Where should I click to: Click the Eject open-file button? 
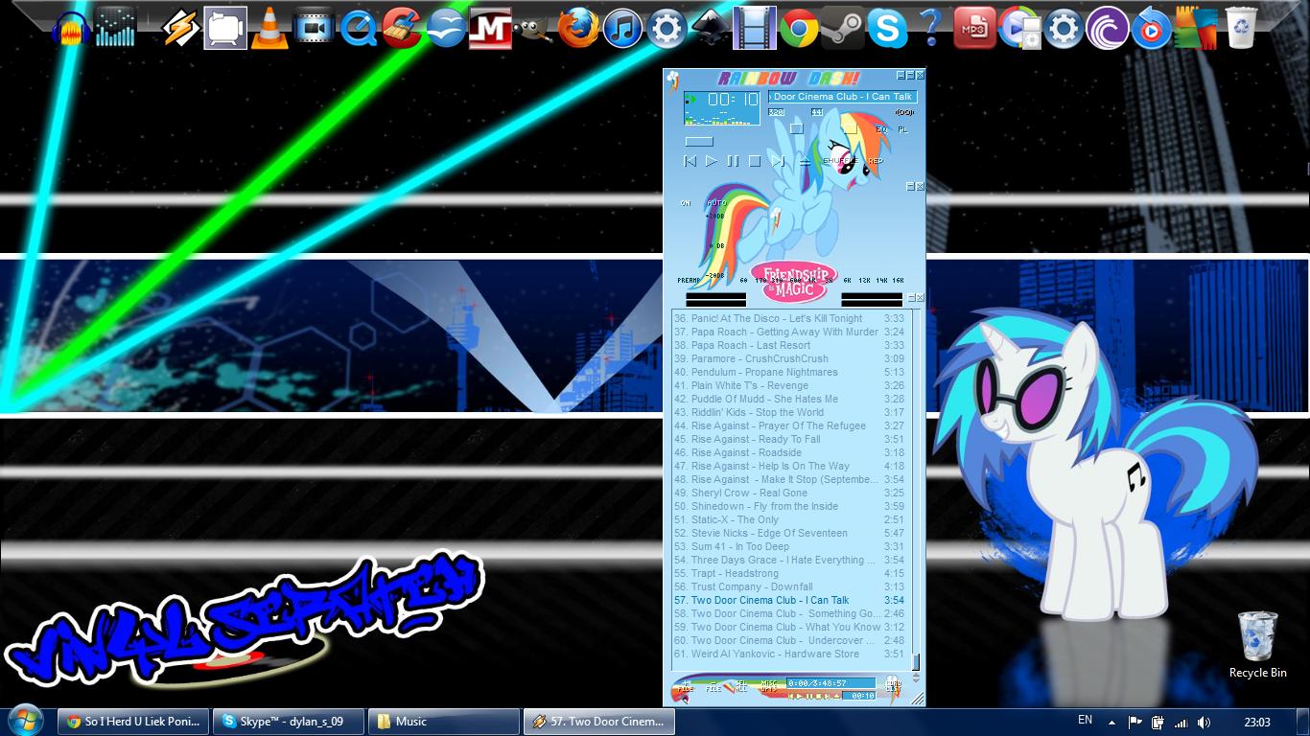[806, 161]
